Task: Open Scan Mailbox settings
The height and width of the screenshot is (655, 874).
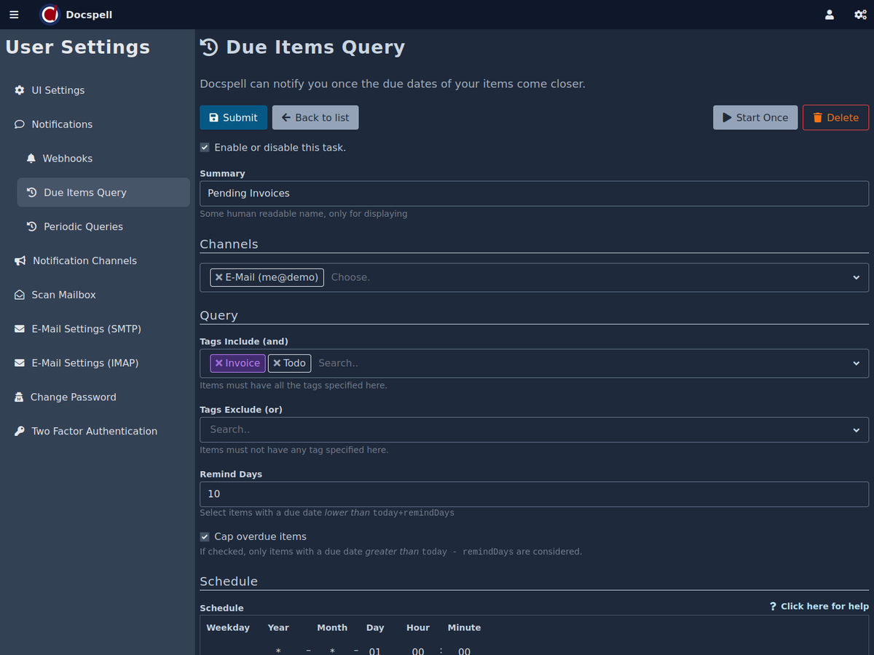Action: 63,295
